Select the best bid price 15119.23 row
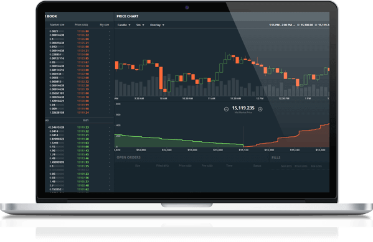 point(79,128)
